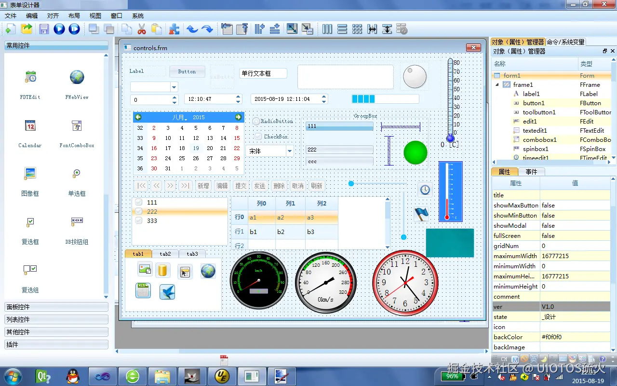
Task: Select table cell a2
Action: pos(290,218)
